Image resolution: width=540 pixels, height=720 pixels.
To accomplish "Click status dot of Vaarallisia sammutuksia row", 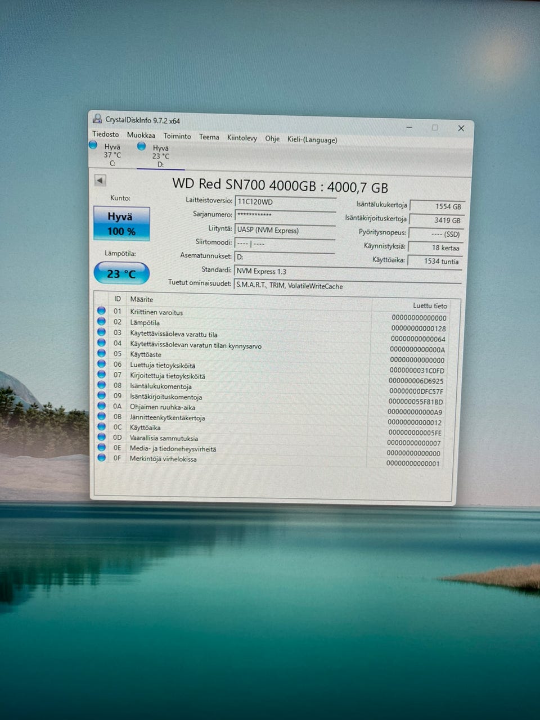I will pos(101,436).
